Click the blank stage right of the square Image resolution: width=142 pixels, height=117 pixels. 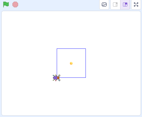click(x=113, y=63)
